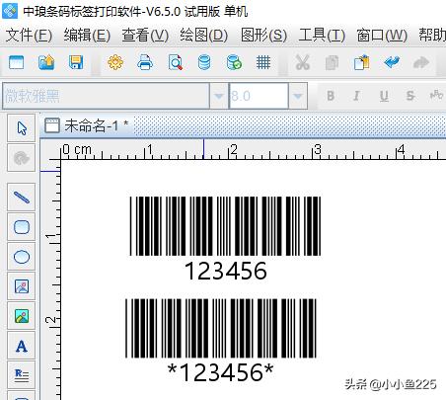Toggle underline formatting
Screen dimensions: 446x400
pyautogui.click(x=384, y=96)
